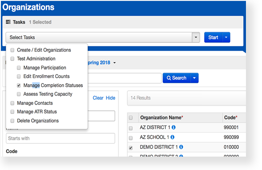Click the info icon beside DEMO DISTRICT 1
The height and width of the screenshot is (170, 262).
tap(181, 147)
